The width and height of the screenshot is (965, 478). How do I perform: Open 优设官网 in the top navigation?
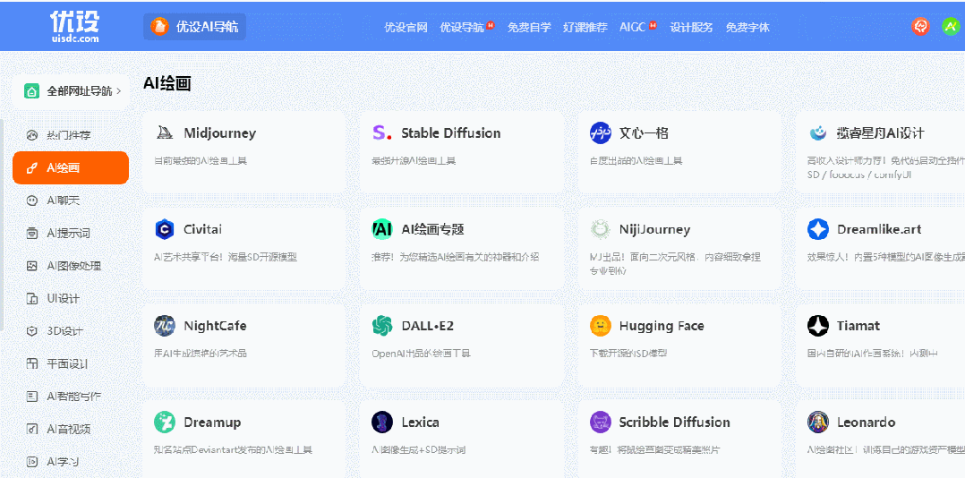point(406,27)
